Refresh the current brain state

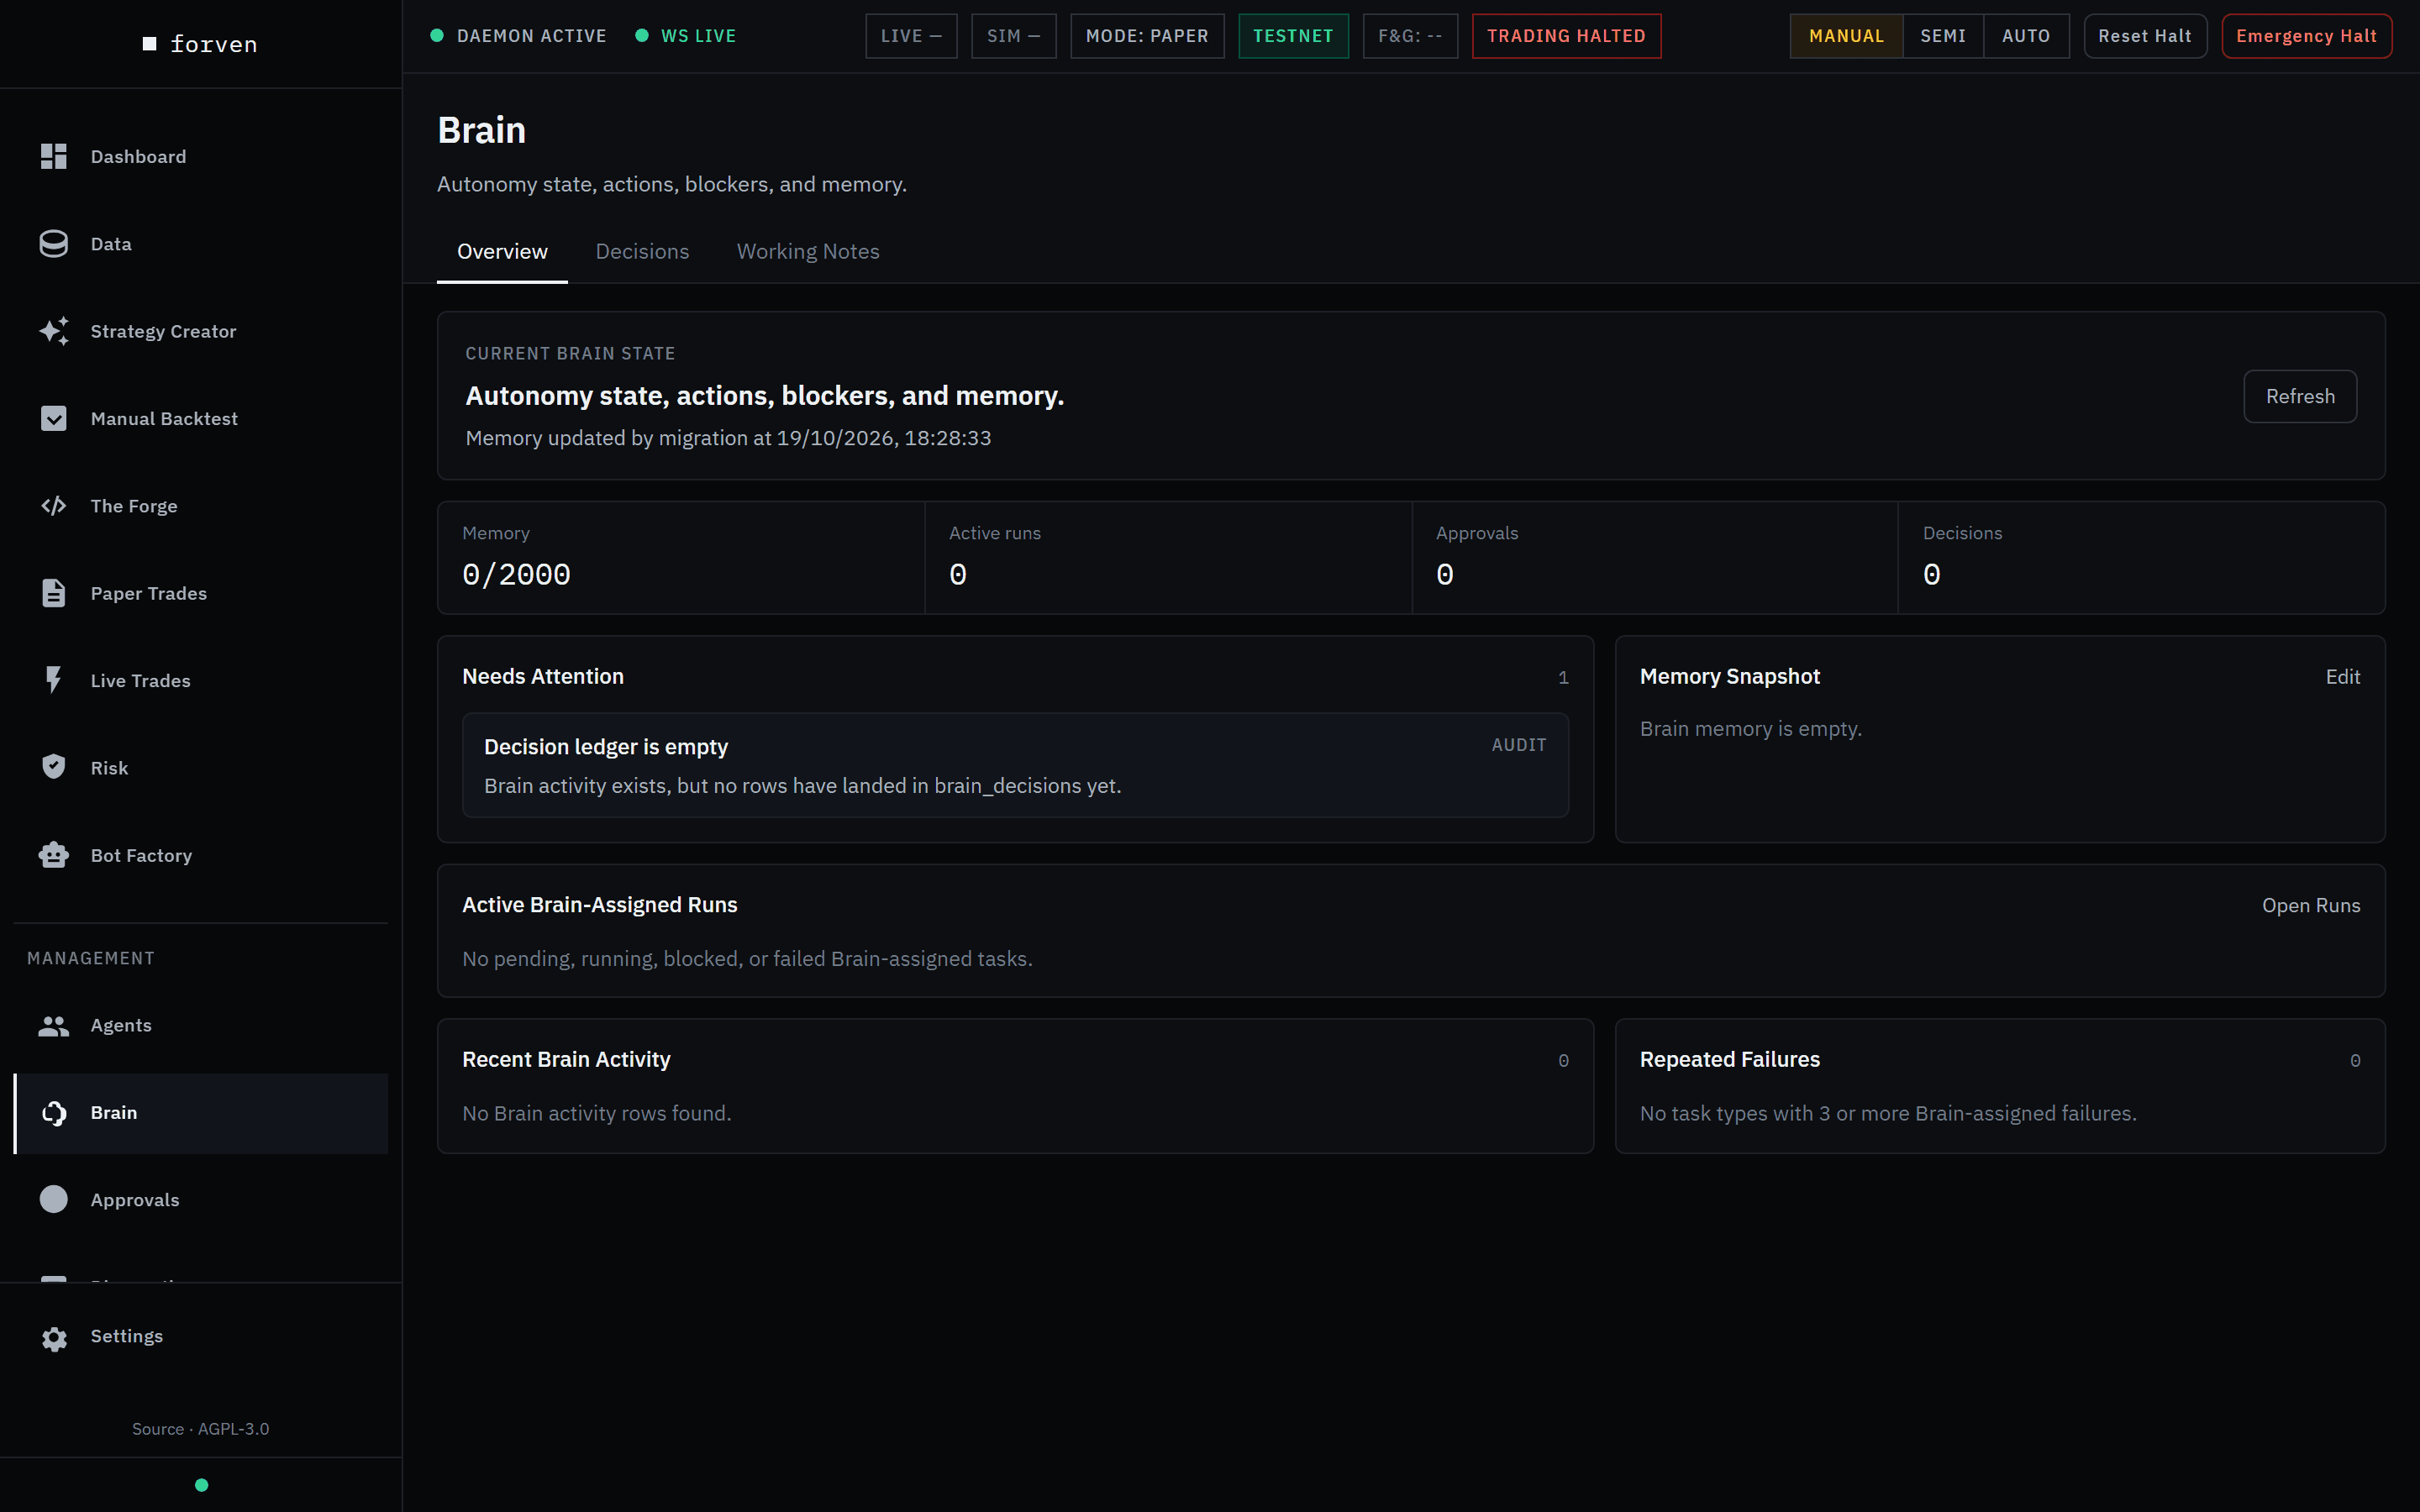(2300, 396)
